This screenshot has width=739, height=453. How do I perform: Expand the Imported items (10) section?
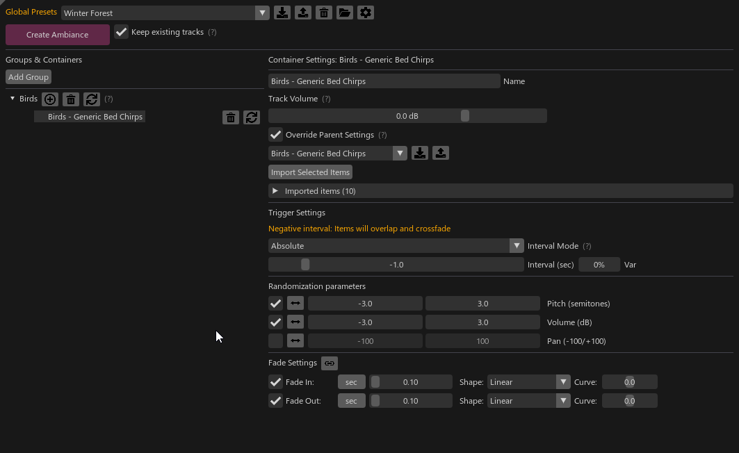pyautogui.click(x=501, y=190)
